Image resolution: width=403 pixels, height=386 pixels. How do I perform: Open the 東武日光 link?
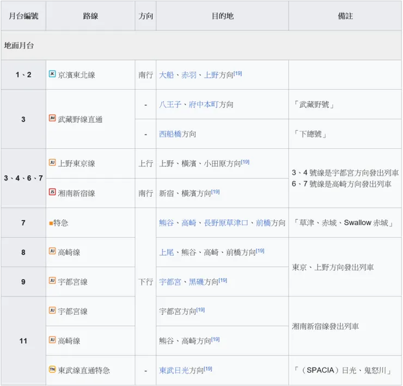174,371
